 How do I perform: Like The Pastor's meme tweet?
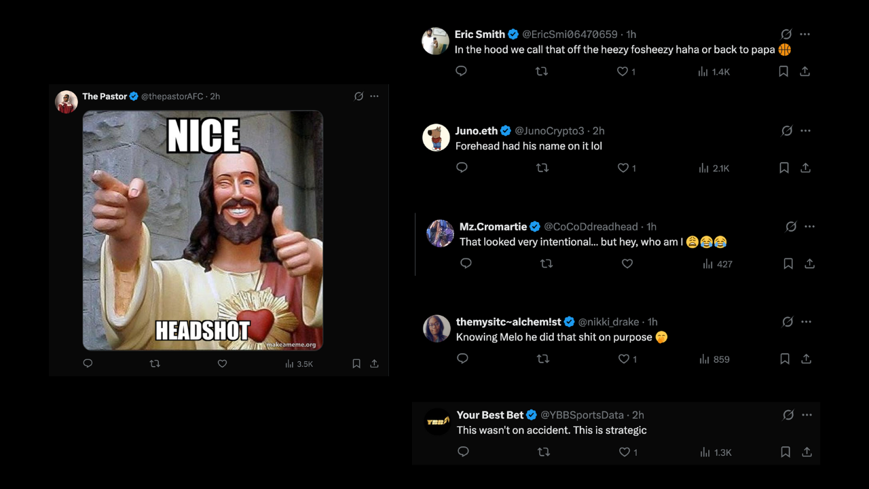tap(222, 364)
